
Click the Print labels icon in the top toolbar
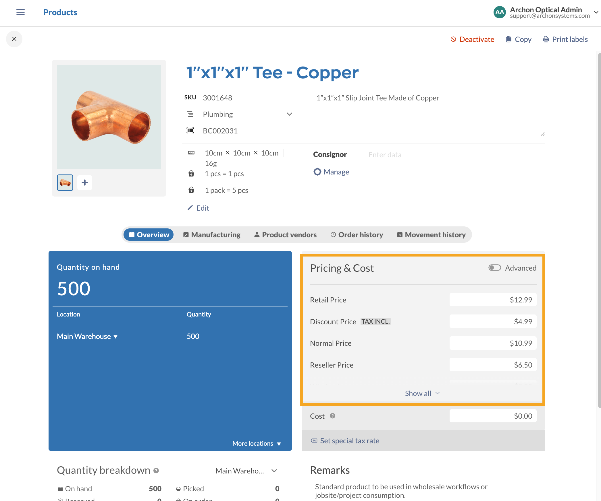(x=546, y=39)
